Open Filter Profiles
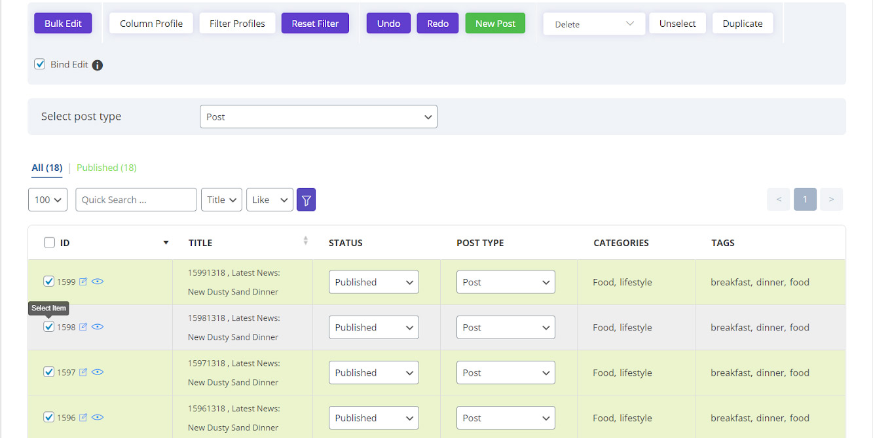The image size is (873, 438). pos(237,23)
